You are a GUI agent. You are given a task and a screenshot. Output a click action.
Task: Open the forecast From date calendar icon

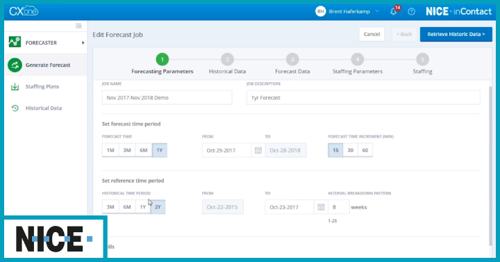pyautogui.click(x=258, y=150)
